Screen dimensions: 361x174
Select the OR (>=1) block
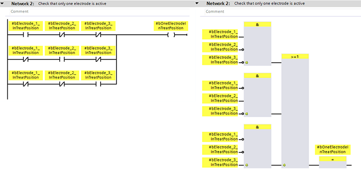click(295, 111)
